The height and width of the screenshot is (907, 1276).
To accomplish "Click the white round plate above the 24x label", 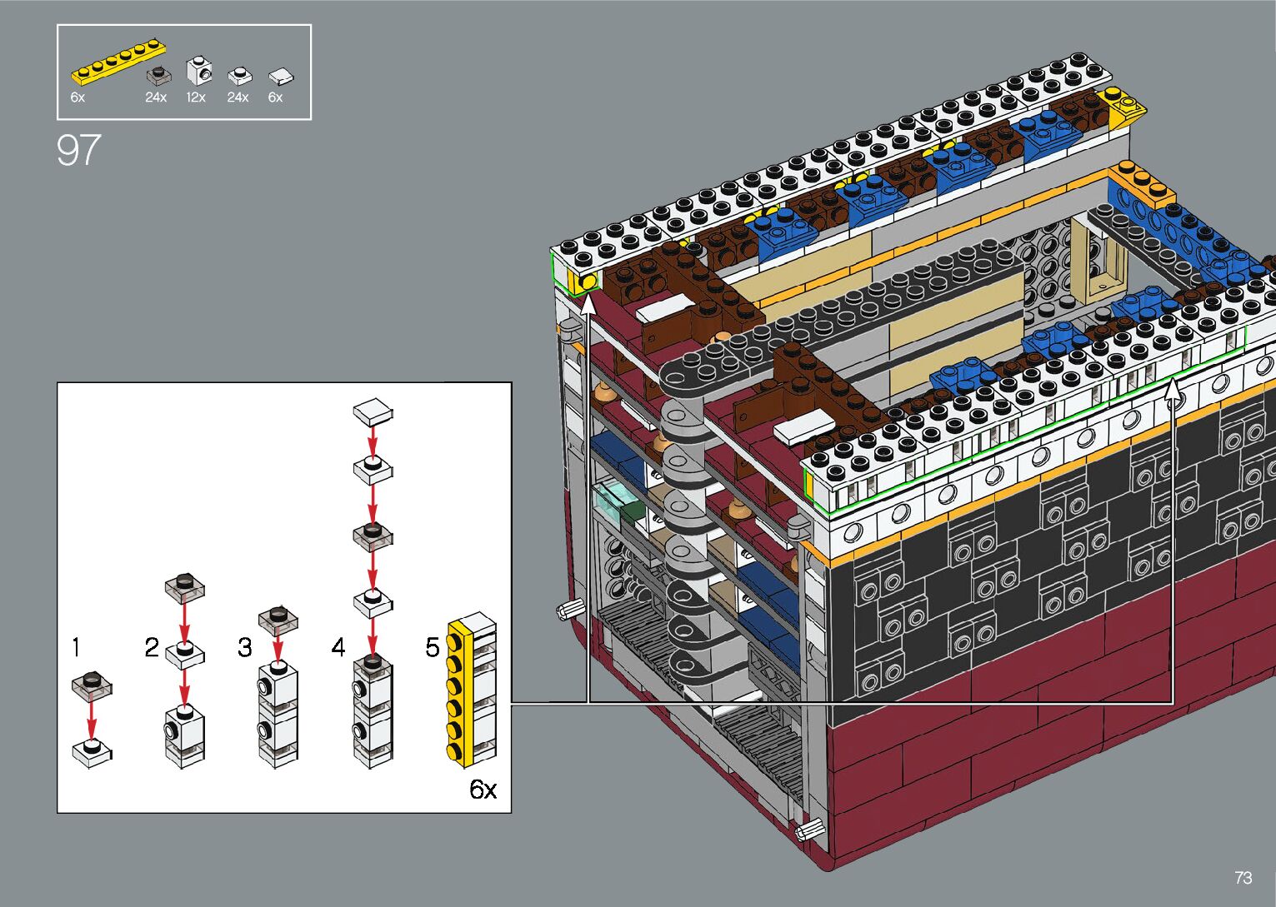I will click(239, 76).
